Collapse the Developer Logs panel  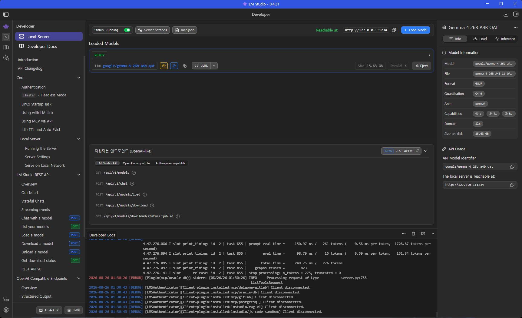click(x=433, y=234)
